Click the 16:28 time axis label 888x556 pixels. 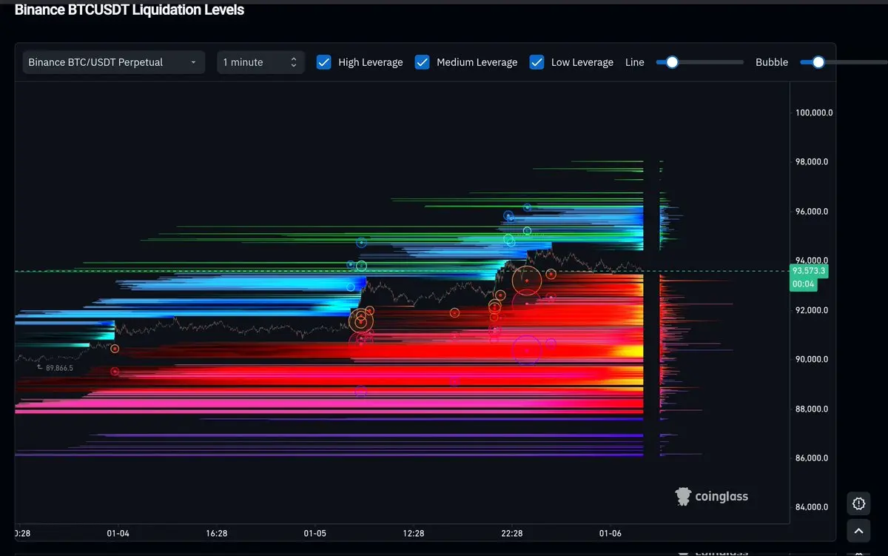pyautogui.click(x=216, y=533)
